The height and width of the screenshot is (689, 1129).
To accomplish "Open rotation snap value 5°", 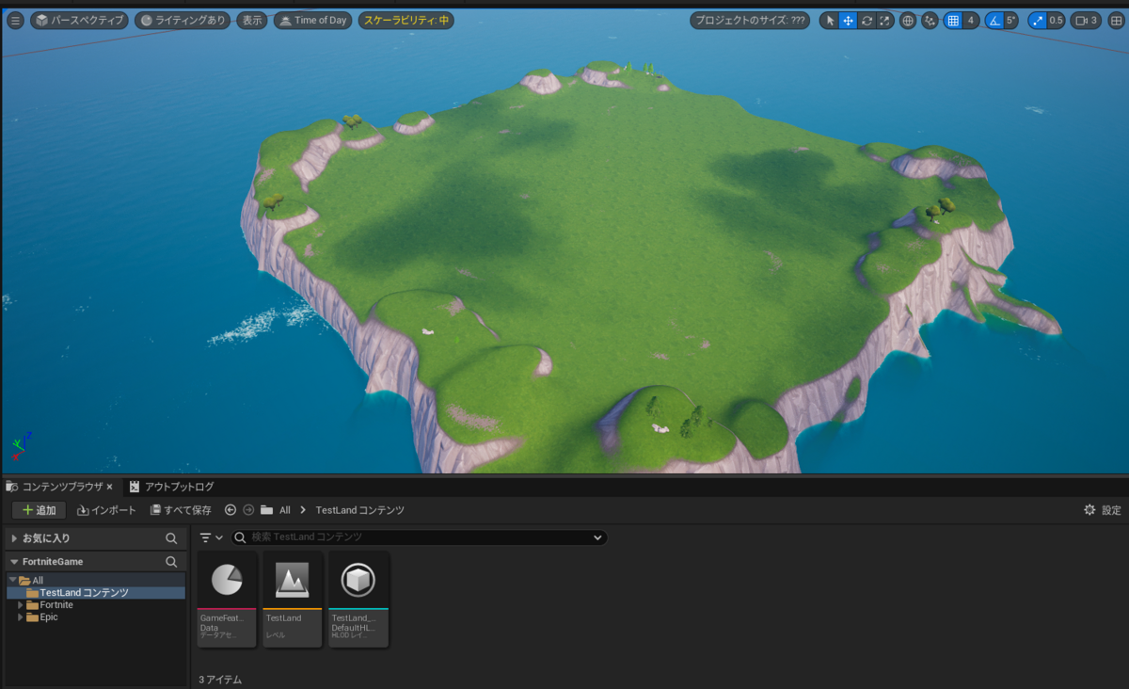I will [x=1011, y=20].
